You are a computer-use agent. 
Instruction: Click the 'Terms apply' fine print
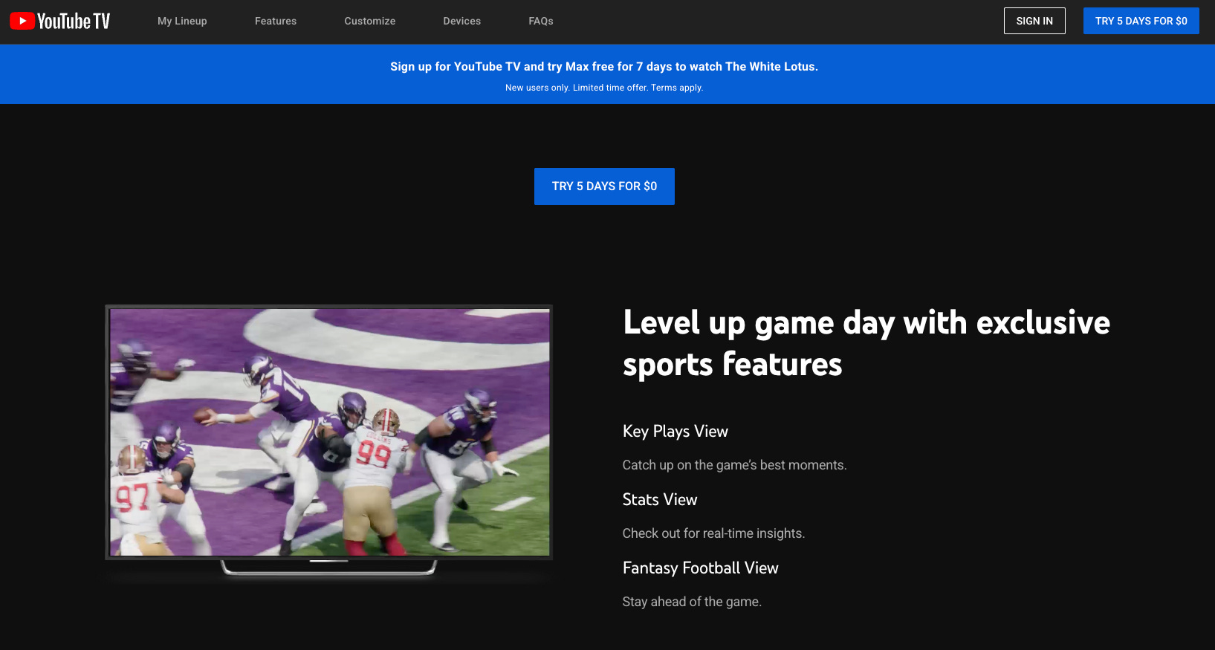point(677,88)
